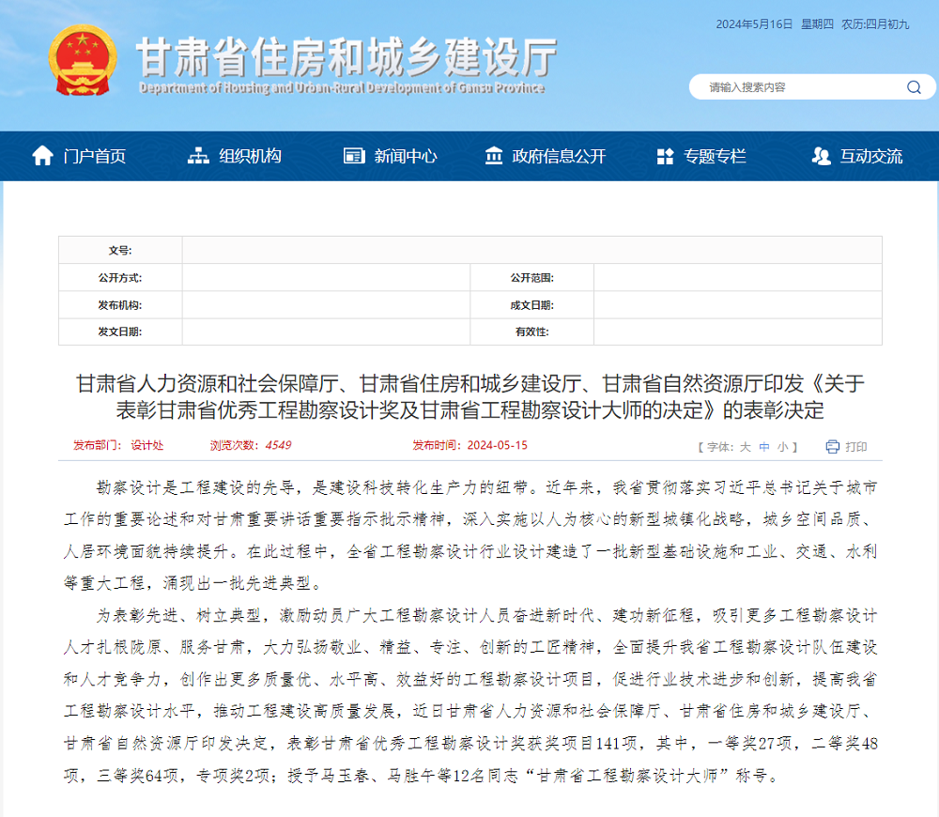Viewport: 939px width, 817px height.
Task: Set font size to 中
Action: [x=764, y=447]
